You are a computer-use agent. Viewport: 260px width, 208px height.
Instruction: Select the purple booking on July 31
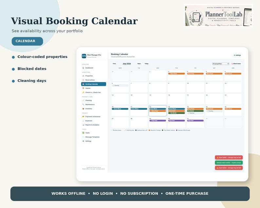point(195,121)
